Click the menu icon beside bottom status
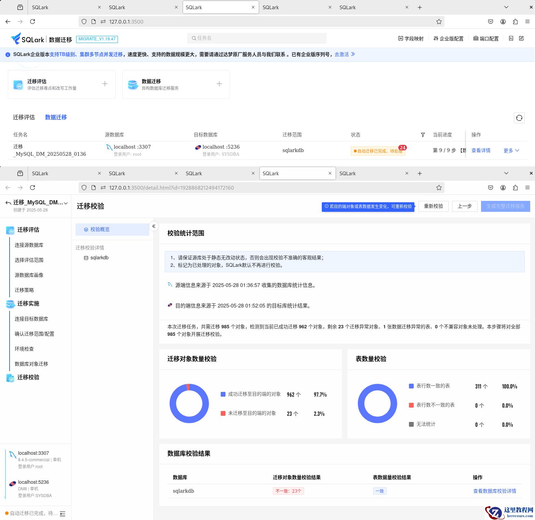Image resolution: width=535 pixels, height=520 pixels. tap(63, 514)
